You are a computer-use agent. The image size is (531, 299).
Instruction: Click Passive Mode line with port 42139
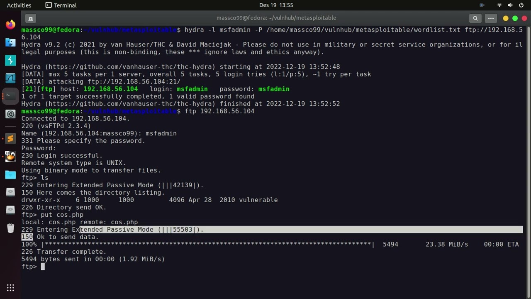(112, 185)
